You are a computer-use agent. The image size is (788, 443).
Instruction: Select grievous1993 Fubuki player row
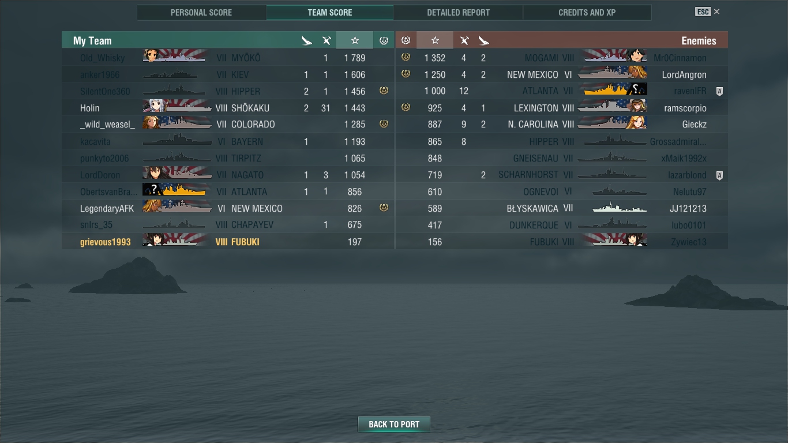point(228,242)
